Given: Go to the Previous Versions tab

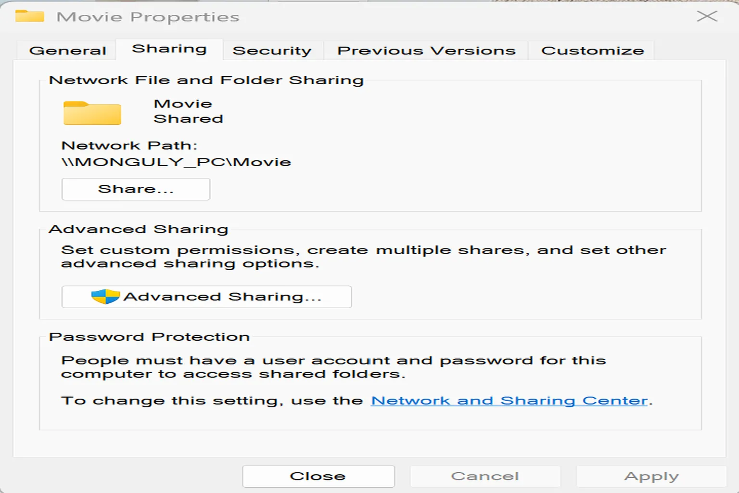Looking at the screenshot, I should tap(426, 51).
